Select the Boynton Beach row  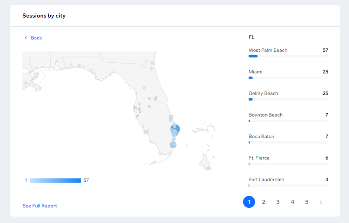288,117
